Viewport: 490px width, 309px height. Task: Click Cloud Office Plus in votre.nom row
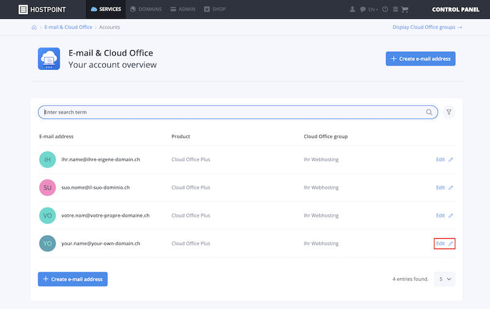click(x=190, y=216)
